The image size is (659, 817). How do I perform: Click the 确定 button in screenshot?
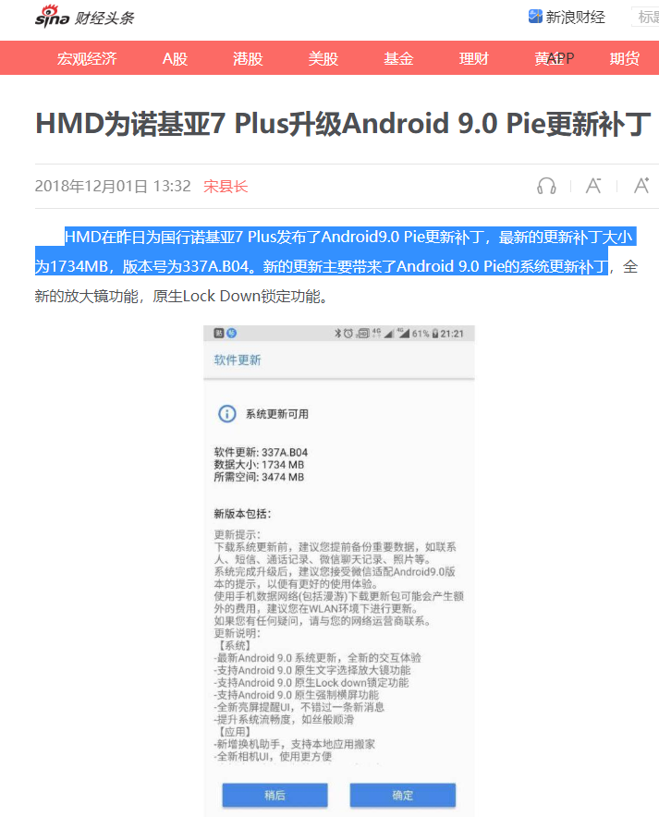[403, 795]
